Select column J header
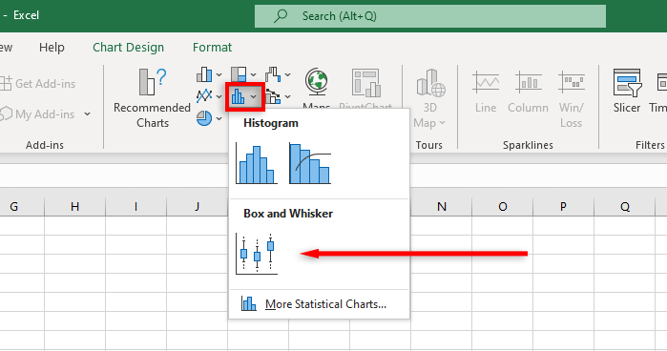The image size is (667, 351). (x=197, y=207)
